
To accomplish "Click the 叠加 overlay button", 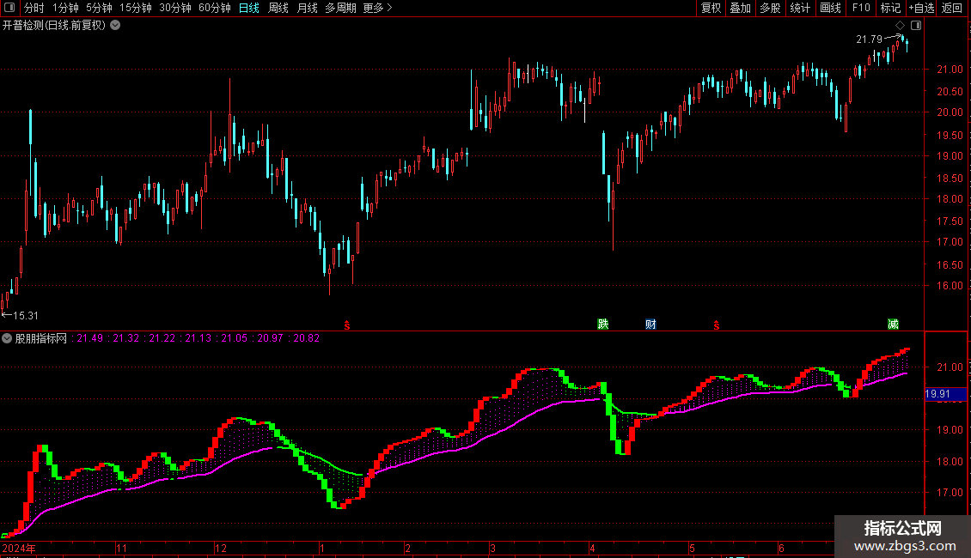I will tap(740, 8).
